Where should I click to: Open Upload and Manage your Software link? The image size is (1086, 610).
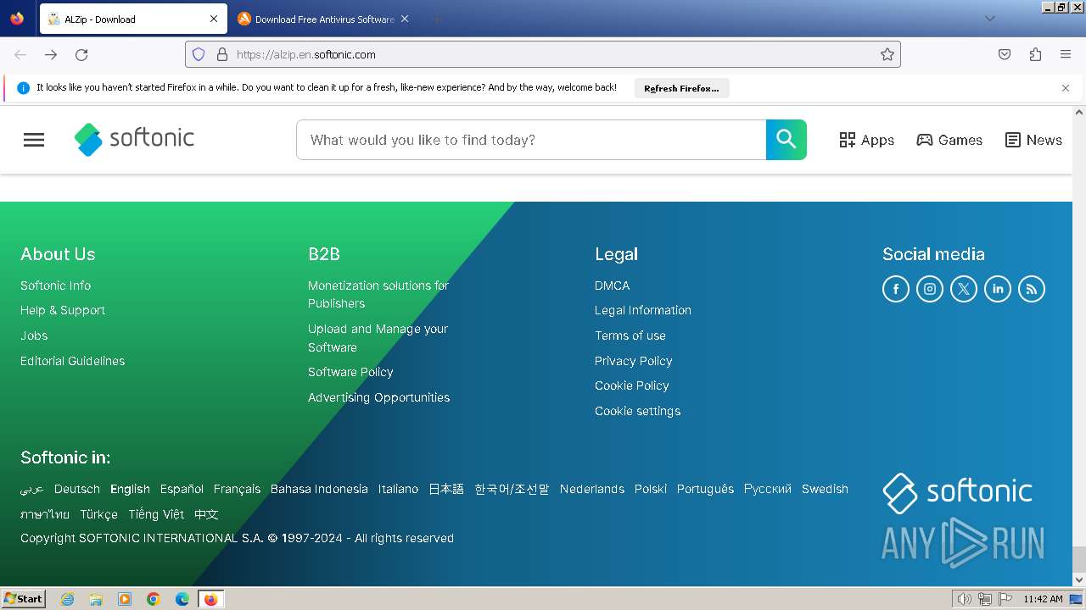tap(378, 338)
